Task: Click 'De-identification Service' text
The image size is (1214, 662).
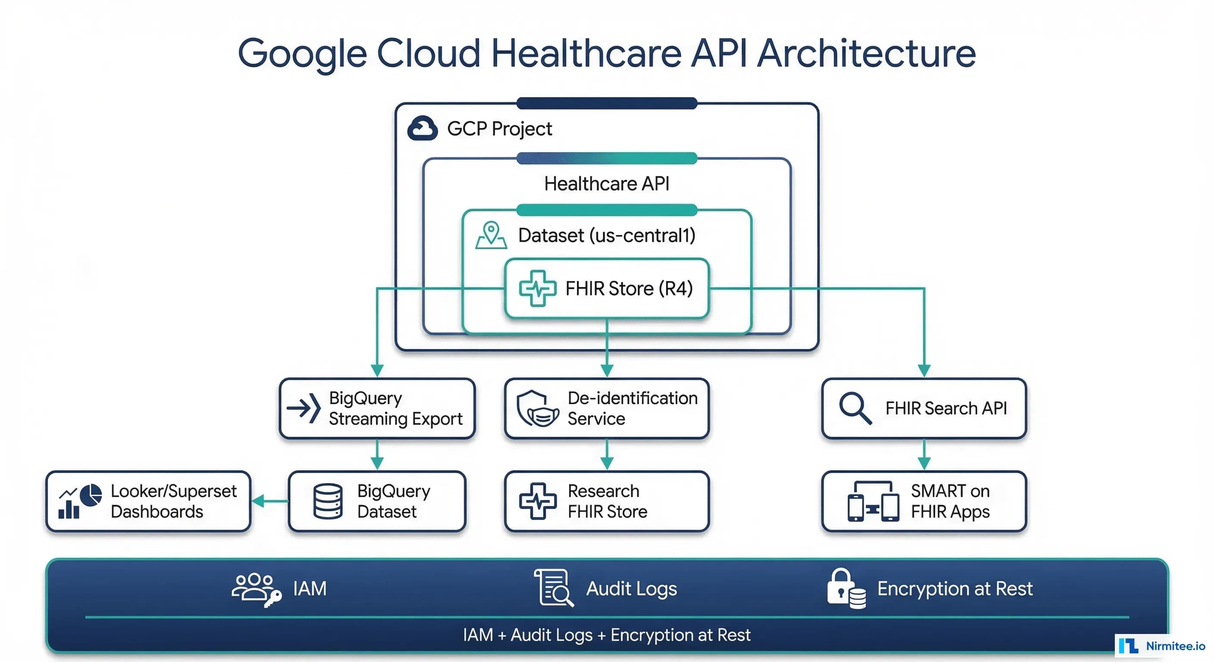Action: 632,408
